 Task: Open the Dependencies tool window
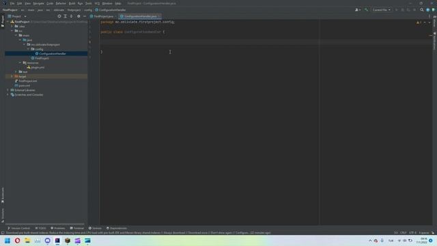[117, 228]
